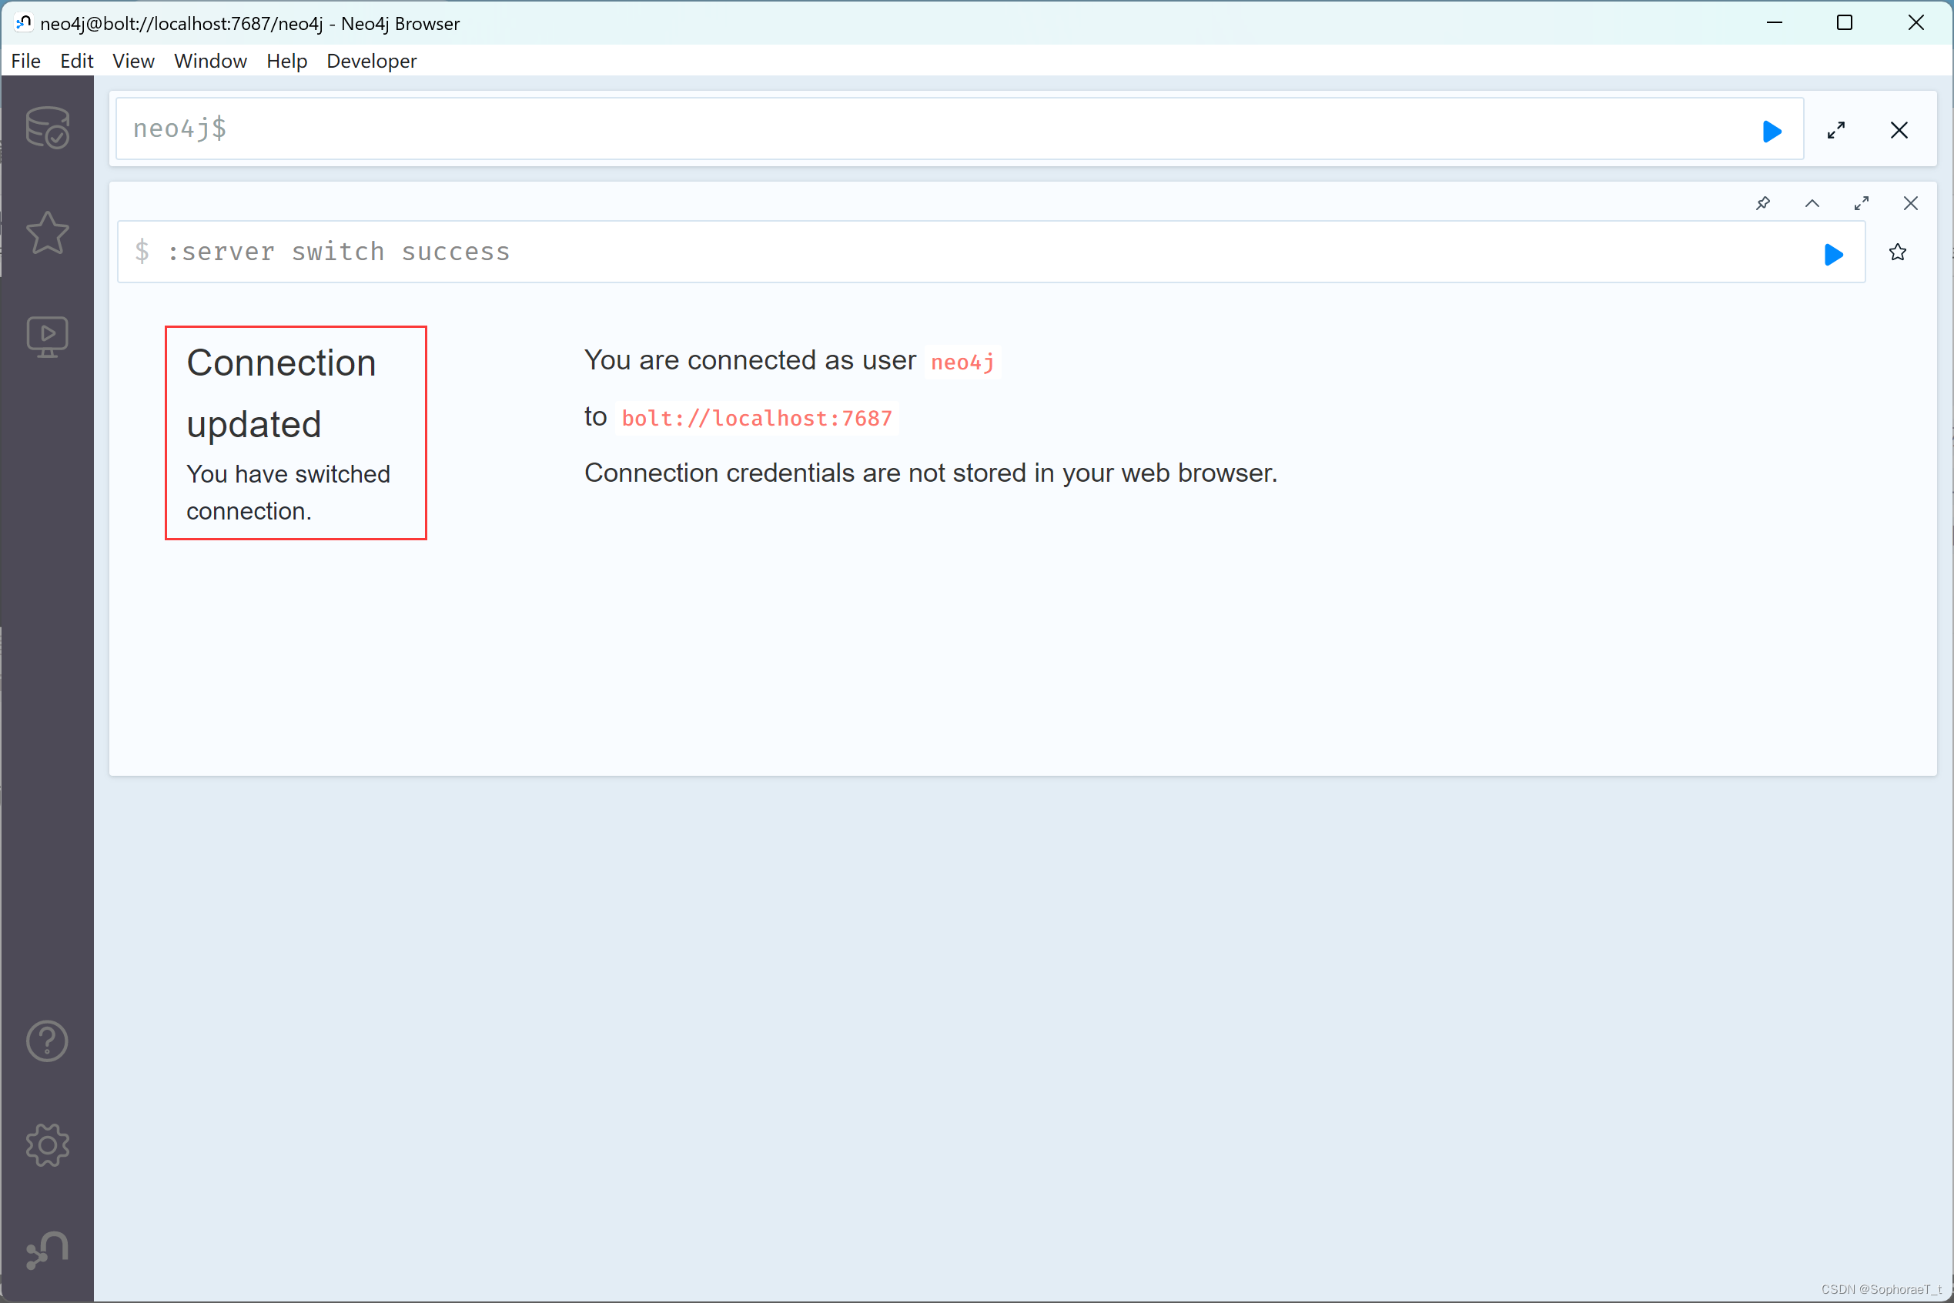Screen dimensions: 1954x1303
Task: Open the Favorites star in sidebar
Action: 46,232
